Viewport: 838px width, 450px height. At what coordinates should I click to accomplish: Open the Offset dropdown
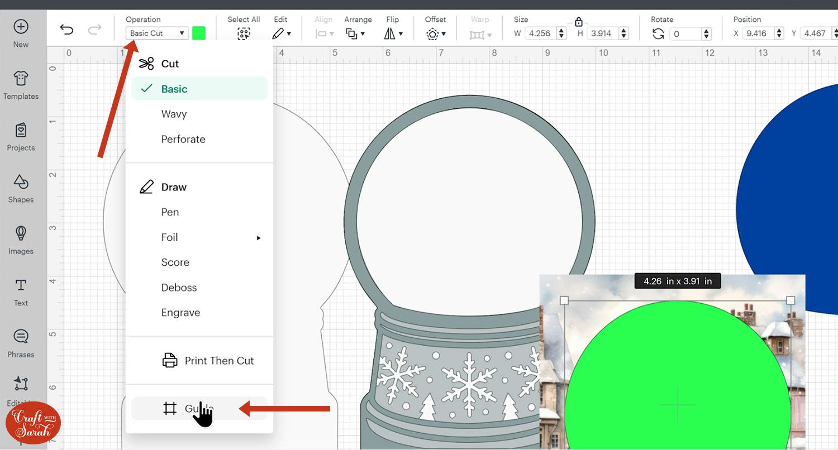[x=435, y=33]
